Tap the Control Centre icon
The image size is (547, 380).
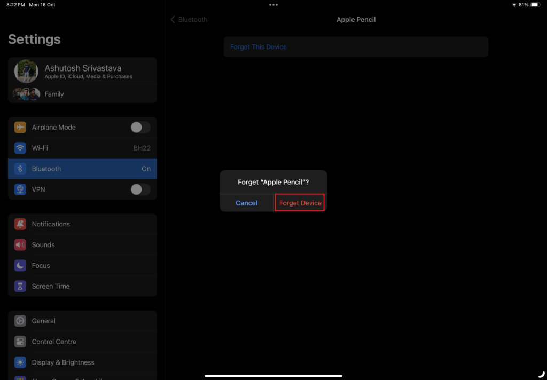[x=20, y=342]
